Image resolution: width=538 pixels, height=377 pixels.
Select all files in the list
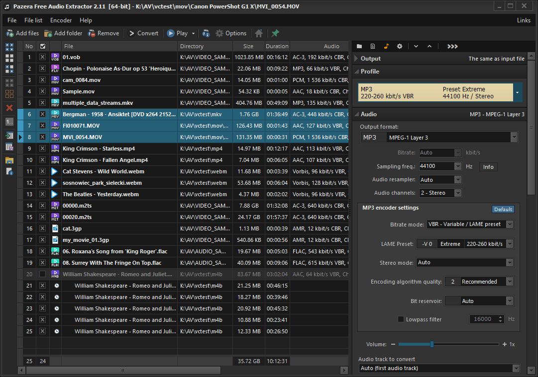pyautogui.click(x=8, y=48)
